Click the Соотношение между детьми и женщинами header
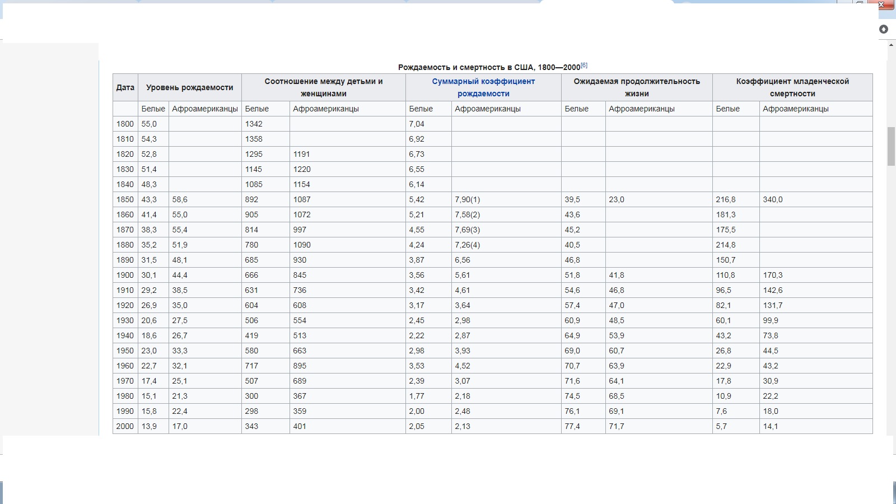Image resolution: width=896 pixels, height=504 pixels. click(324, 87)
